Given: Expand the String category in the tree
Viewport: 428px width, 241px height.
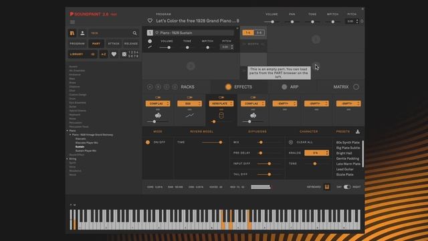Looking at the screenshot, I should point(67,159).
